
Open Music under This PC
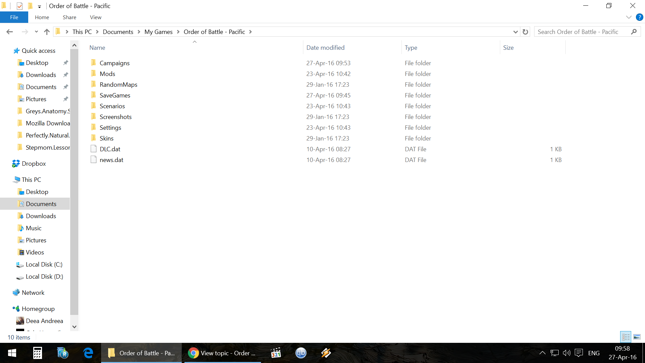[x=34, y=228]
